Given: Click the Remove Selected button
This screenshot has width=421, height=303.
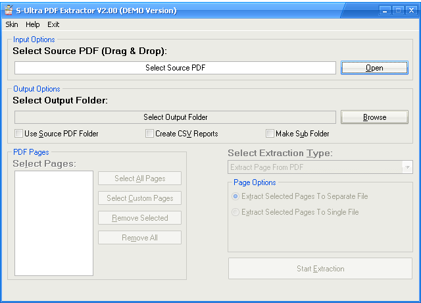Looking at the screenshot, I should (x=139, y=218).
